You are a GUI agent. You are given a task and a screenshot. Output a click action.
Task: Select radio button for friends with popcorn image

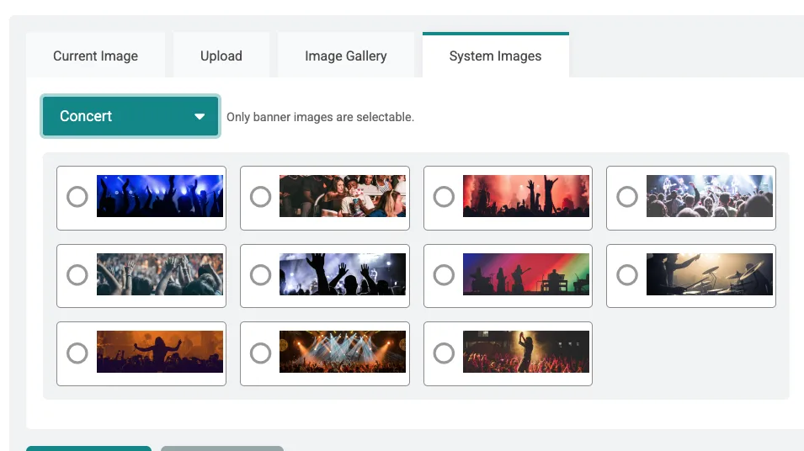(261, 197)
